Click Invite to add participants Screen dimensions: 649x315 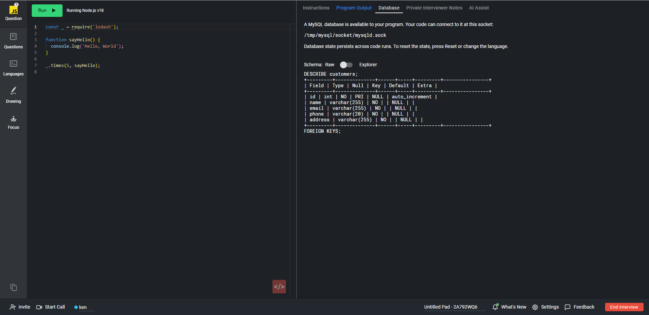pos(20,307)
